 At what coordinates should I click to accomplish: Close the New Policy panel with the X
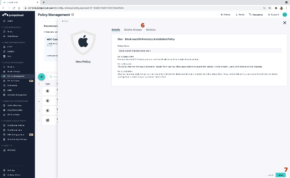coord(285,23)
